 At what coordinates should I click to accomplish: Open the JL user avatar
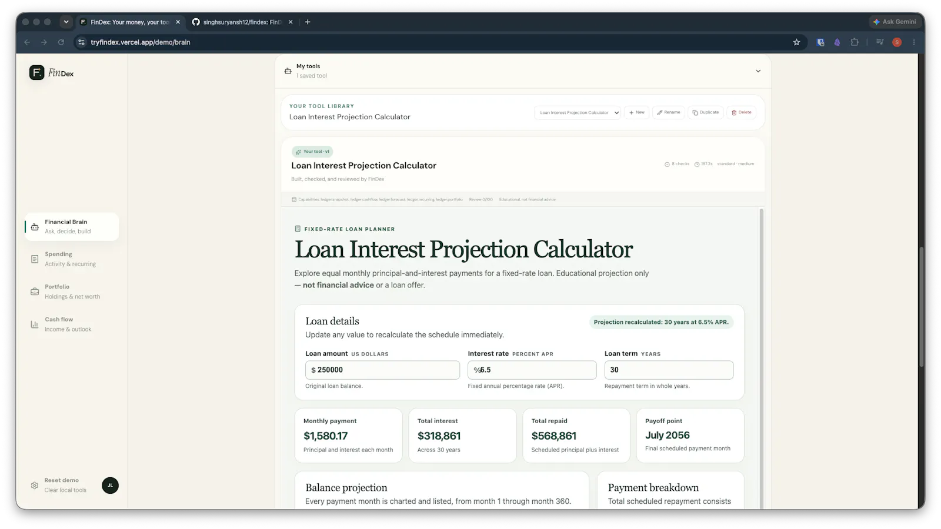click(110, 486)
